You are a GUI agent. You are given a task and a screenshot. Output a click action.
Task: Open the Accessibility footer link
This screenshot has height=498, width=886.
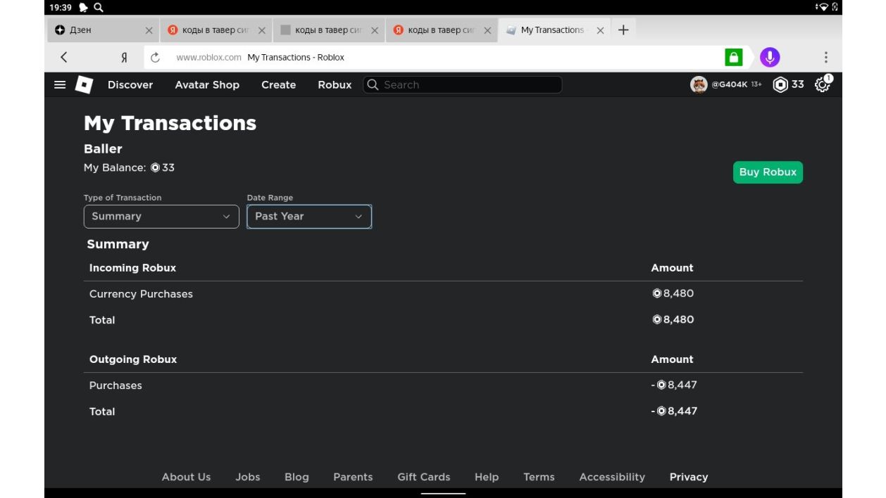612,477
